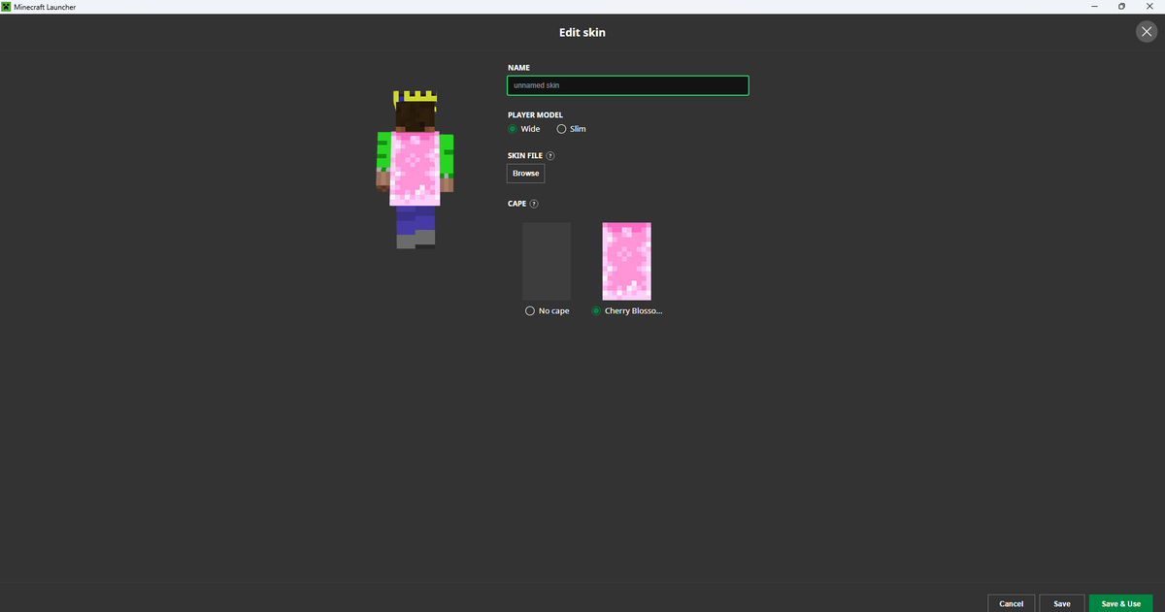Viewport: 1165px width, 612px height.
Task: Click the Save button
Action: click(1062, 603)
